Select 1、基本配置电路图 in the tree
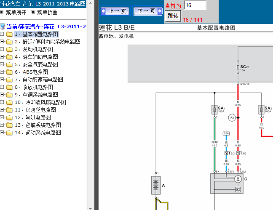The width and height of the screenshot is (273, 210). [36, 34]
